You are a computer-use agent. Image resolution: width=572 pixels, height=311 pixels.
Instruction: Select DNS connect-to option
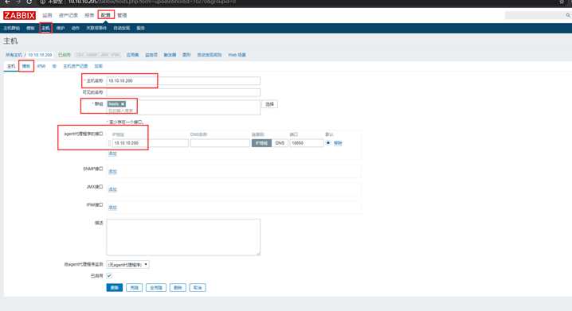click(x=280, y=143)
